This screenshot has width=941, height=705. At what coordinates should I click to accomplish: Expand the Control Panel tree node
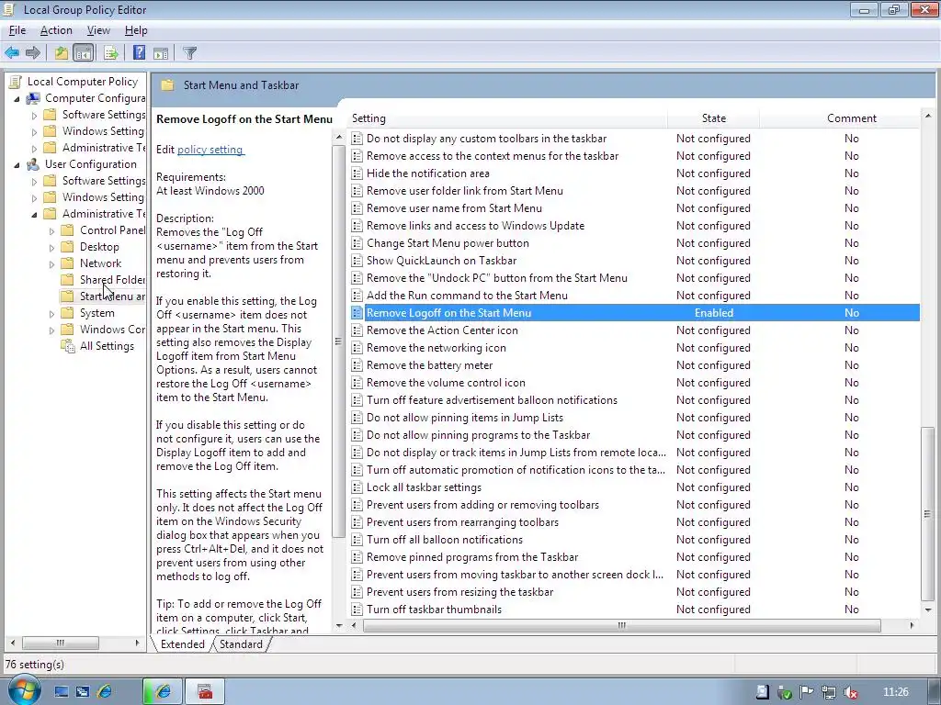[51, 230]
